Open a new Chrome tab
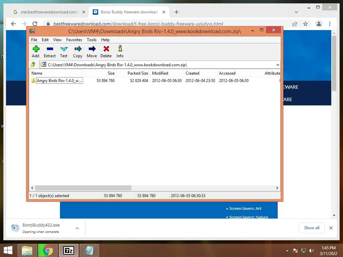Viewport: 343px width, 257px height. [177, 12]
